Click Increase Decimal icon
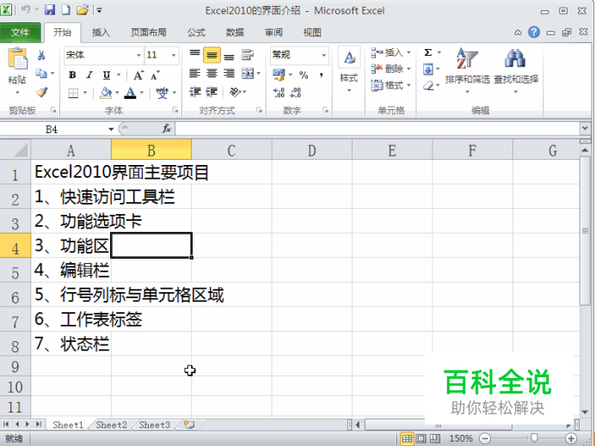The image size is (595, 446). [x=279, y=93]
